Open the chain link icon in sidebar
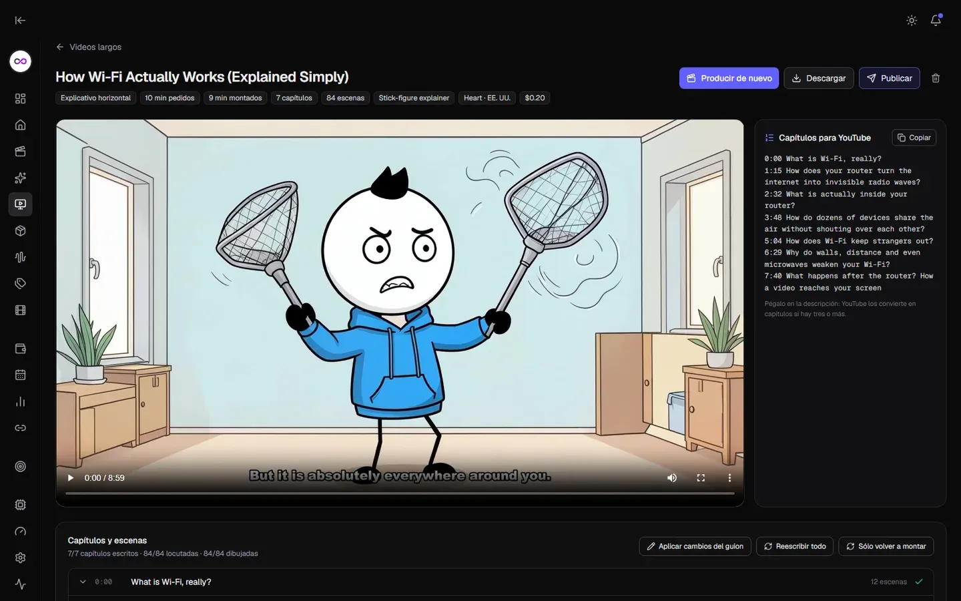961x601 pixels. [21, 428]
